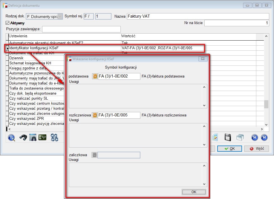The image size is (274, 199).
Task: Click the magnifier search icon in bottom toolbar
Action: 12,137
